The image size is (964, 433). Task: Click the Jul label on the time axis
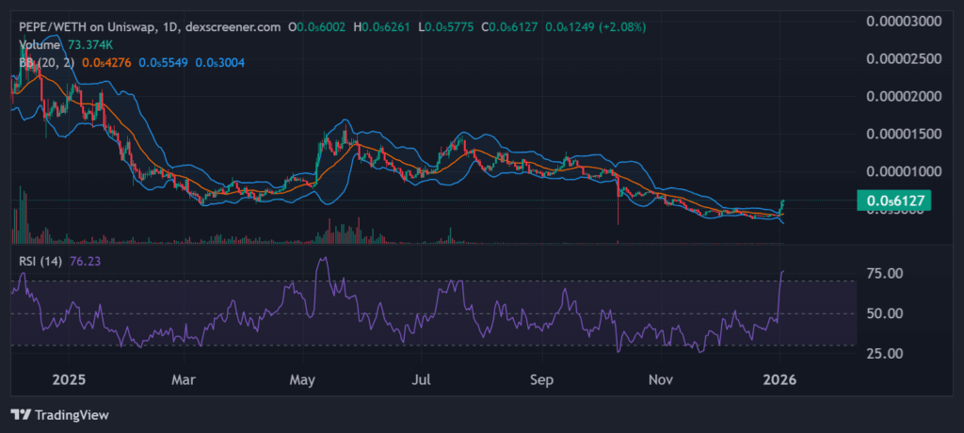[422, 380]
